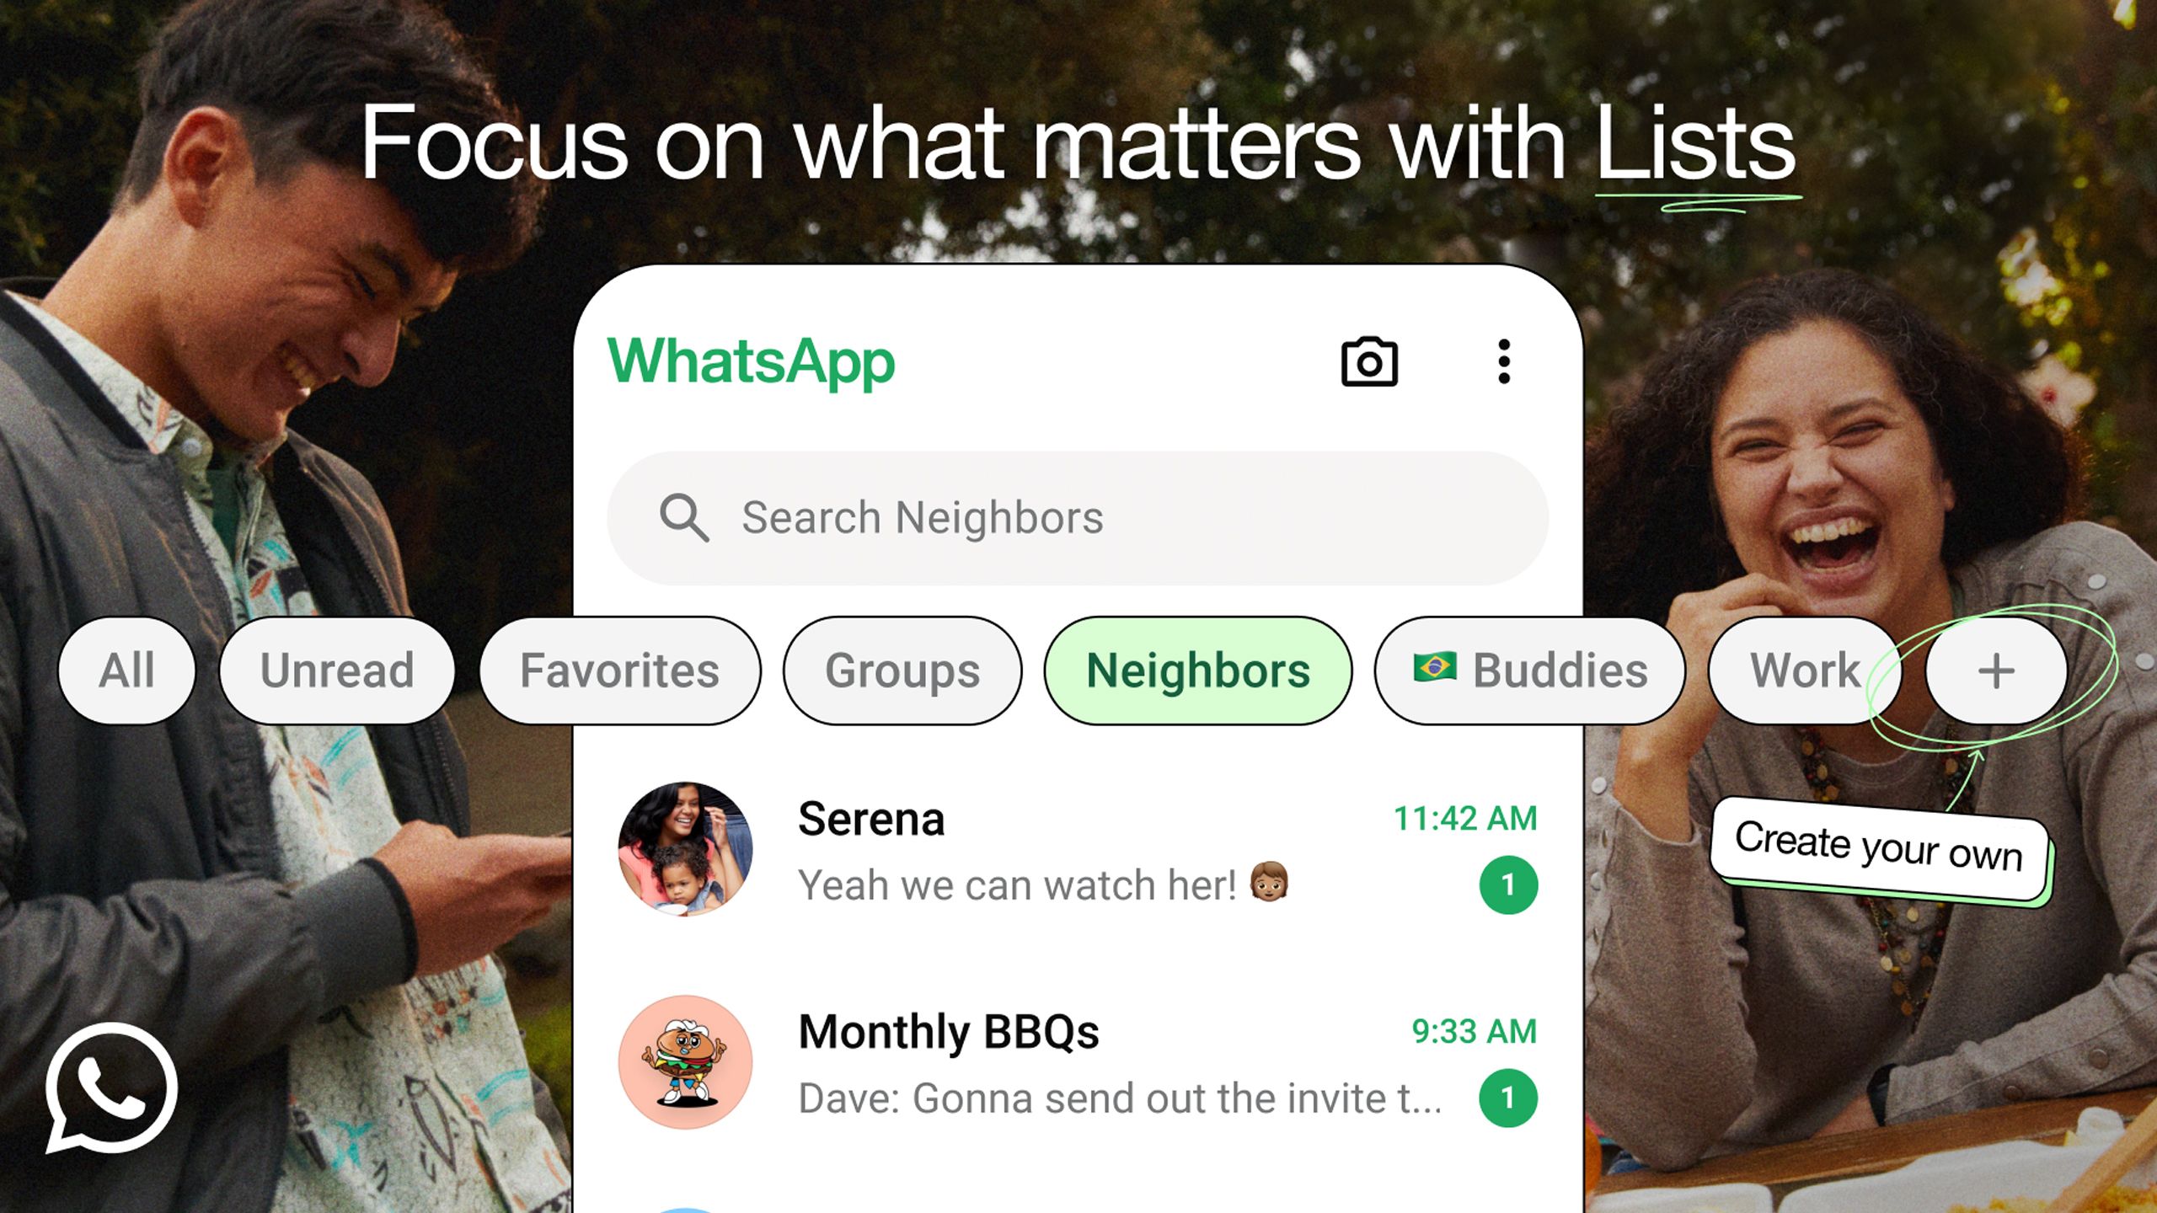Tap the plus icon to create list
The image size is (2157, 1213).
tap(1997, 670)
